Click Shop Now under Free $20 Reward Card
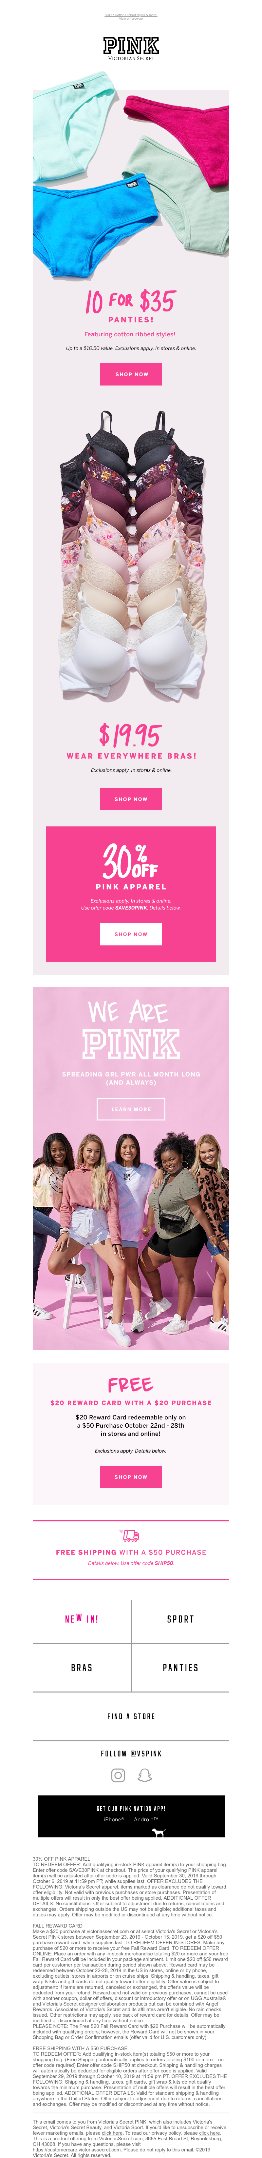 (x=131, y=1476)
